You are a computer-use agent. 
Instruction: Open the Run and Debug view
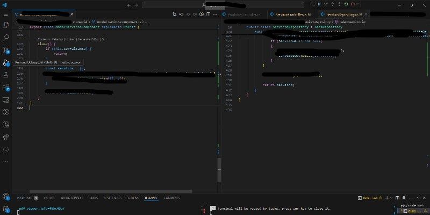pyautogui.click(x=6, y=62)
